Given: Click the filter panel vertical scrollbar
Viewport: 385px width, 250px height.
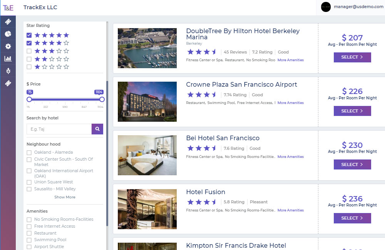Looking at the screenshot, I should click(107, 153).
